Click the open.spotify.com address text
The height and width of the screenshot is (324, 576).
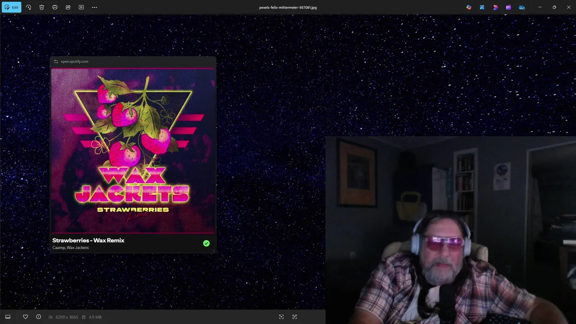[x=74, y=62]
